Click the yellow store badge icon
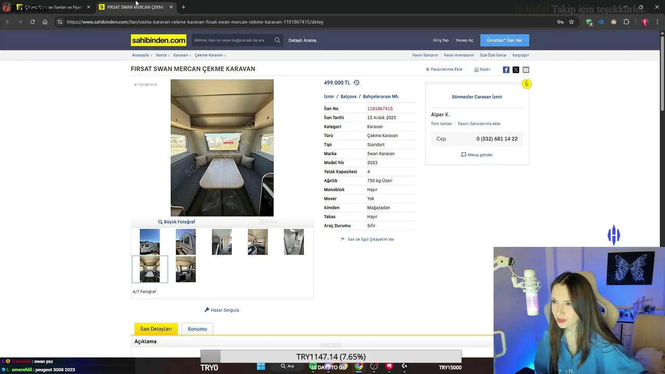The image size is (665, 374). 527,84
